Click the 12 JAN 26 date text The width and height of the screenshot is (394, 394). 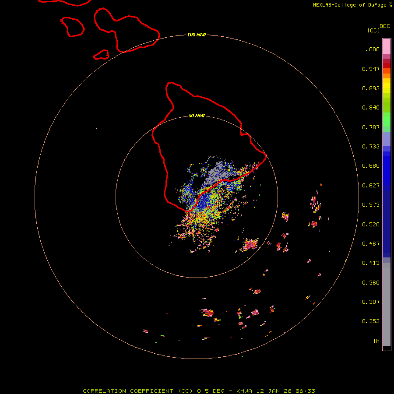point(273,391)
